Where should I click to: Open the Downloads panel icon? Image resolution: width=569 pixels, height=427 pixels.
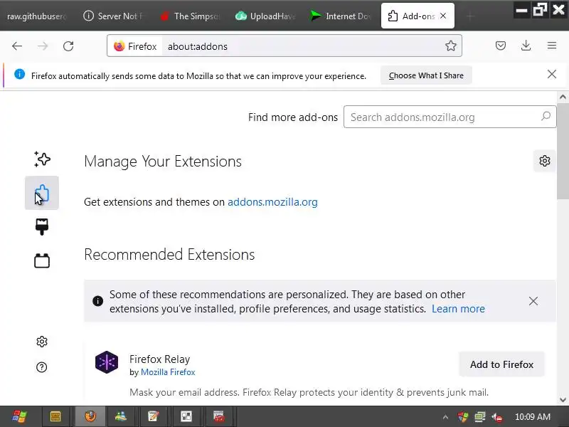pos(526,46)
